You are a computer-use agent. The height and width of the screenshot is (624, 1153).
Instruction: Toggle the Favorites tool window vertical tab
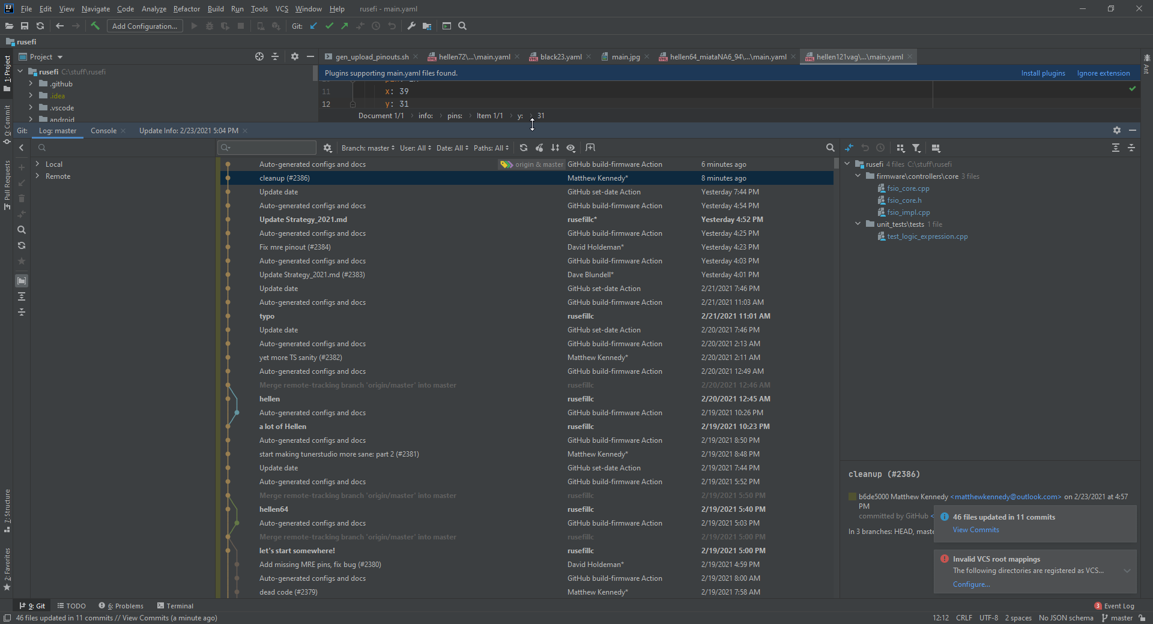(7, 569)
